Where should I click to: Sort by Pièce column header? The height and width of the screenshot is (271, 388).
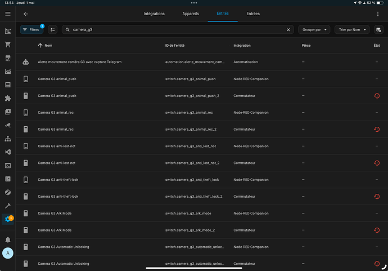[x=306, y=46]
